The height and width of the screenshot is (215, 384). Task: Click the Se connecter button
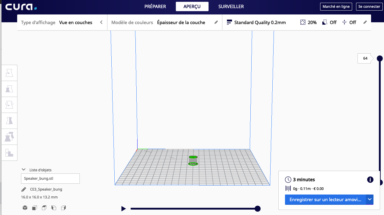click(369, 7)
